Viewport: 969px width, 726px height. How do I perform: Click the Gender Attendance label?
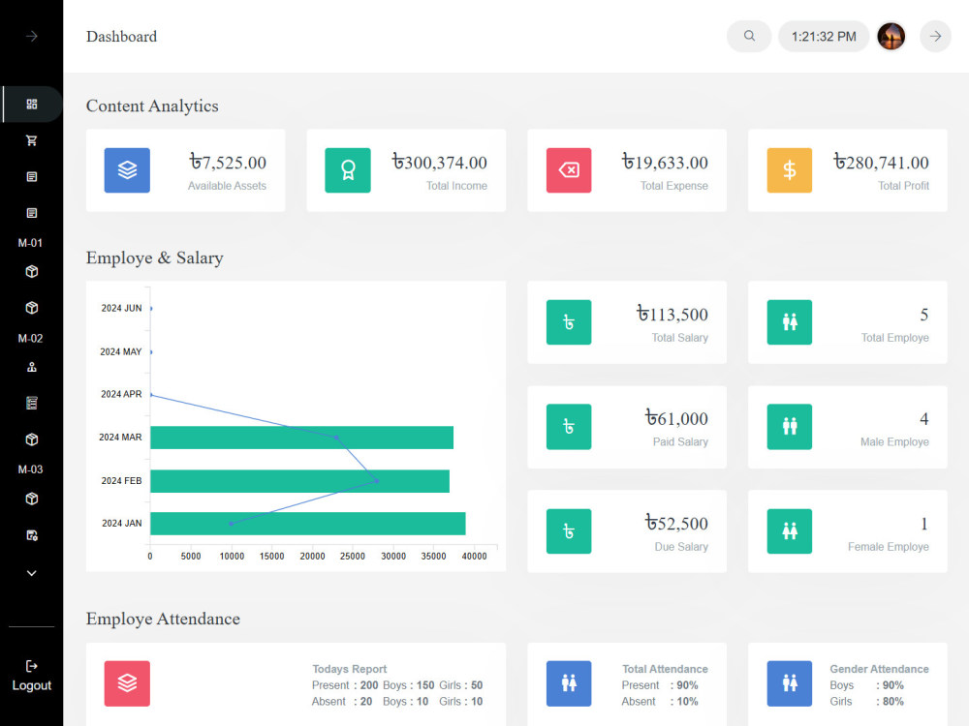click(879, 669)
